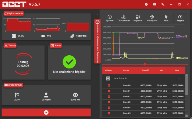The height and width of the screenshot is (119, 192).
Task: Click the Core #4 Max value 5101,2 MHz
Action: click(x=178, y=108)
